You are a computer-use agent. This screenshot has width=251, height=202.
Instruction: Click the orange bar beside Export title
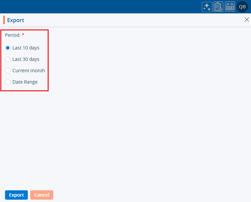[4, 20]
